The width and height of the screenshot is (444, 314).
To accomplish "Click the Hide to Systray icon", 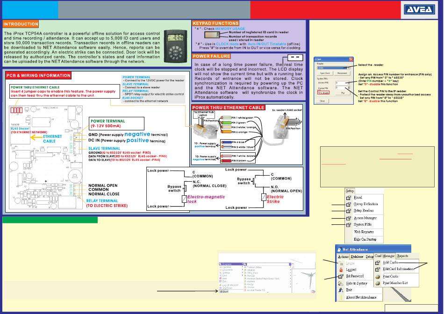I will coord(341,284).
